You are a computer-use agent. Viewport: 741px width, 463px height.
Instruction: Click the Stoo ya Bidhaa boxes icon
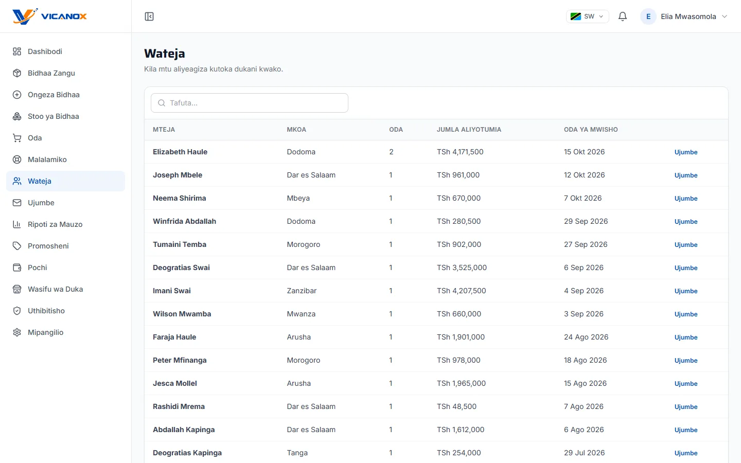click(17, 116)
